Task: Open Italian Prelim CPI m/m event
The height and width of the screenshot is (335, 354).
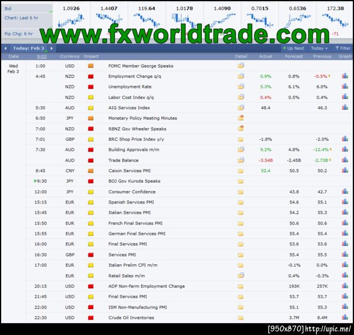Action: point(133,265)
